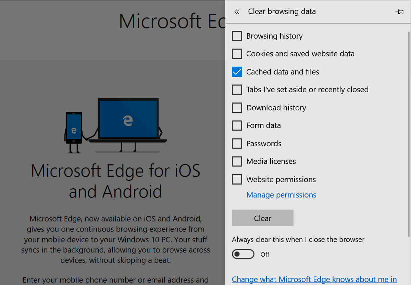Screen dimensions: 411x285
Task: Check the Browsing history checkbox
Action: pos(237,36)
